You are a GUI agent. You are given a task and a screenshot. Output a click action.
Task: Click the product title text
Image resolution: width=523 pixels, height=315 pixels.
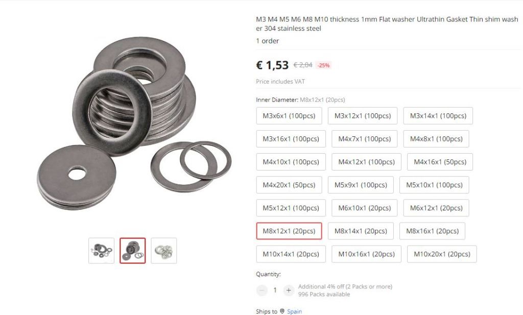[387, 23]
